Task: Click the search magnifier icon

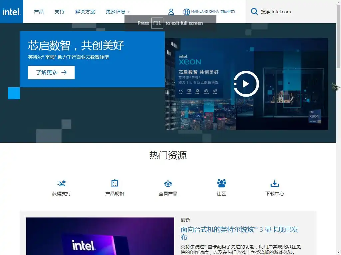Action: pos(254,12)
